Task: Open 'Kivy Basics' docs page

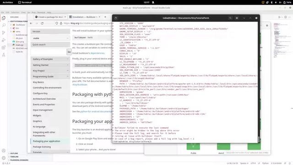Action: [38, 82]
